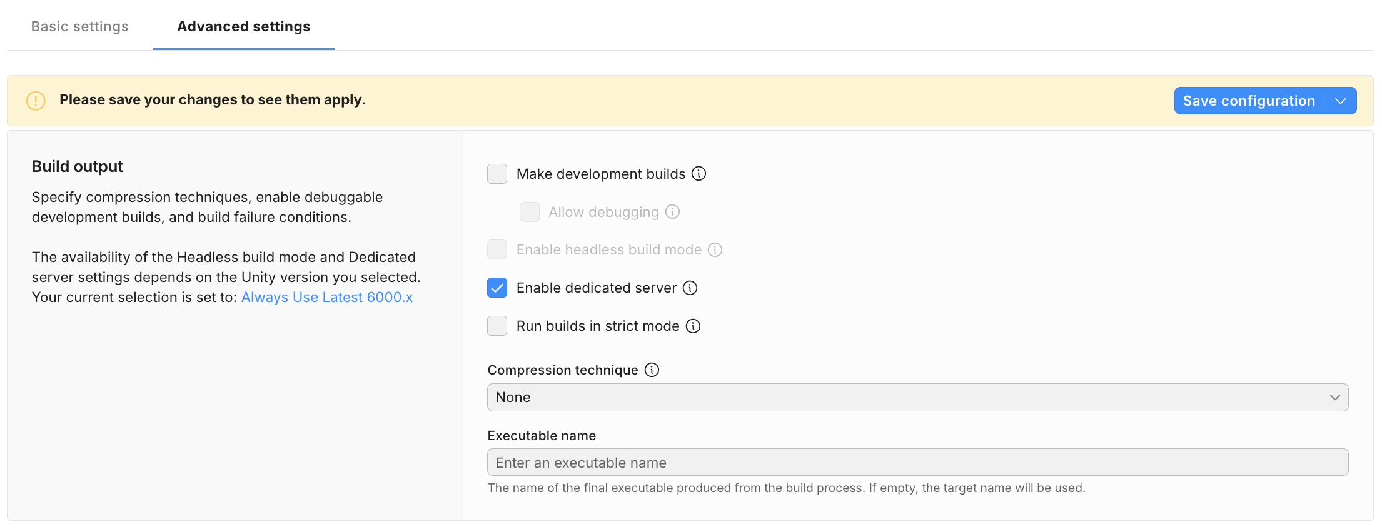Tick the Run builds in strict mode checkbox
Viewport: 1382px width, 529px height.
[x=497, y=326]
